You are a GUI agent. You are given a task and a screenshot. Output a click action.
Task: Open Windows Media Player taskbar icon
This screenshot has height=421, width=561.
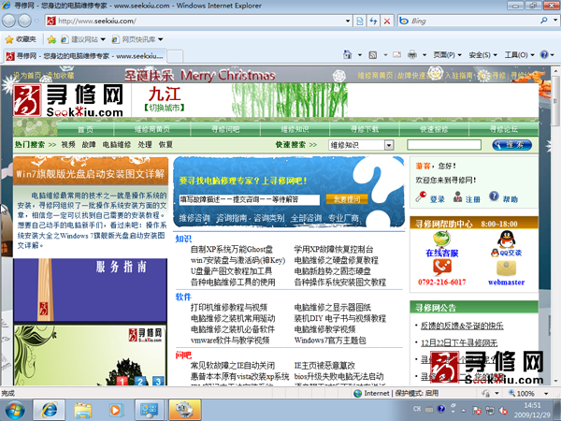115,410
